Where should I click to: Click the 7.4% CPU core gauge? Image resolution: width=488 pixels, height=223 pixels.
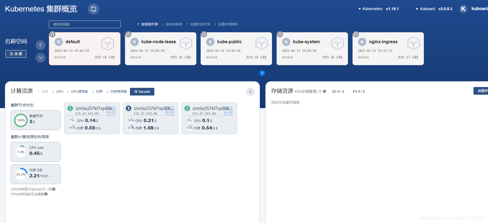point(21,152)
